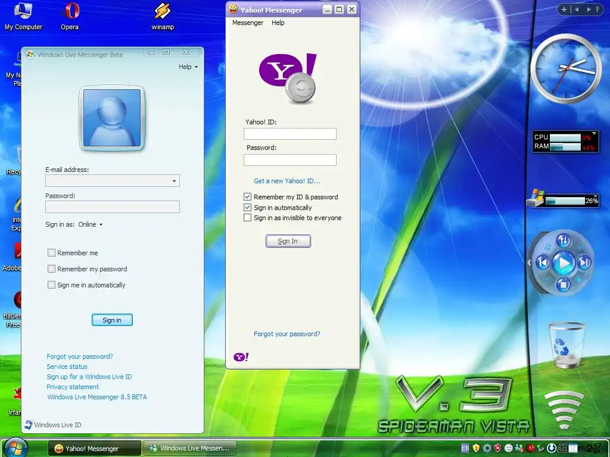Open Sign up for a Windows Live ID link

89,377
